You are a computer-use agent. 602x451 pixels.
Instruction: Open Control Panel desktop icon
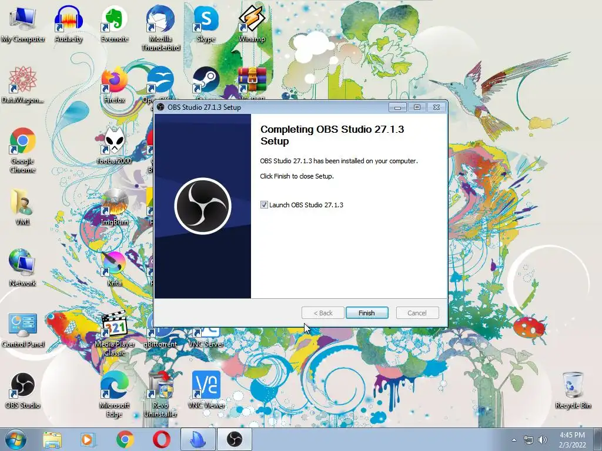click(x=22, y=329)
